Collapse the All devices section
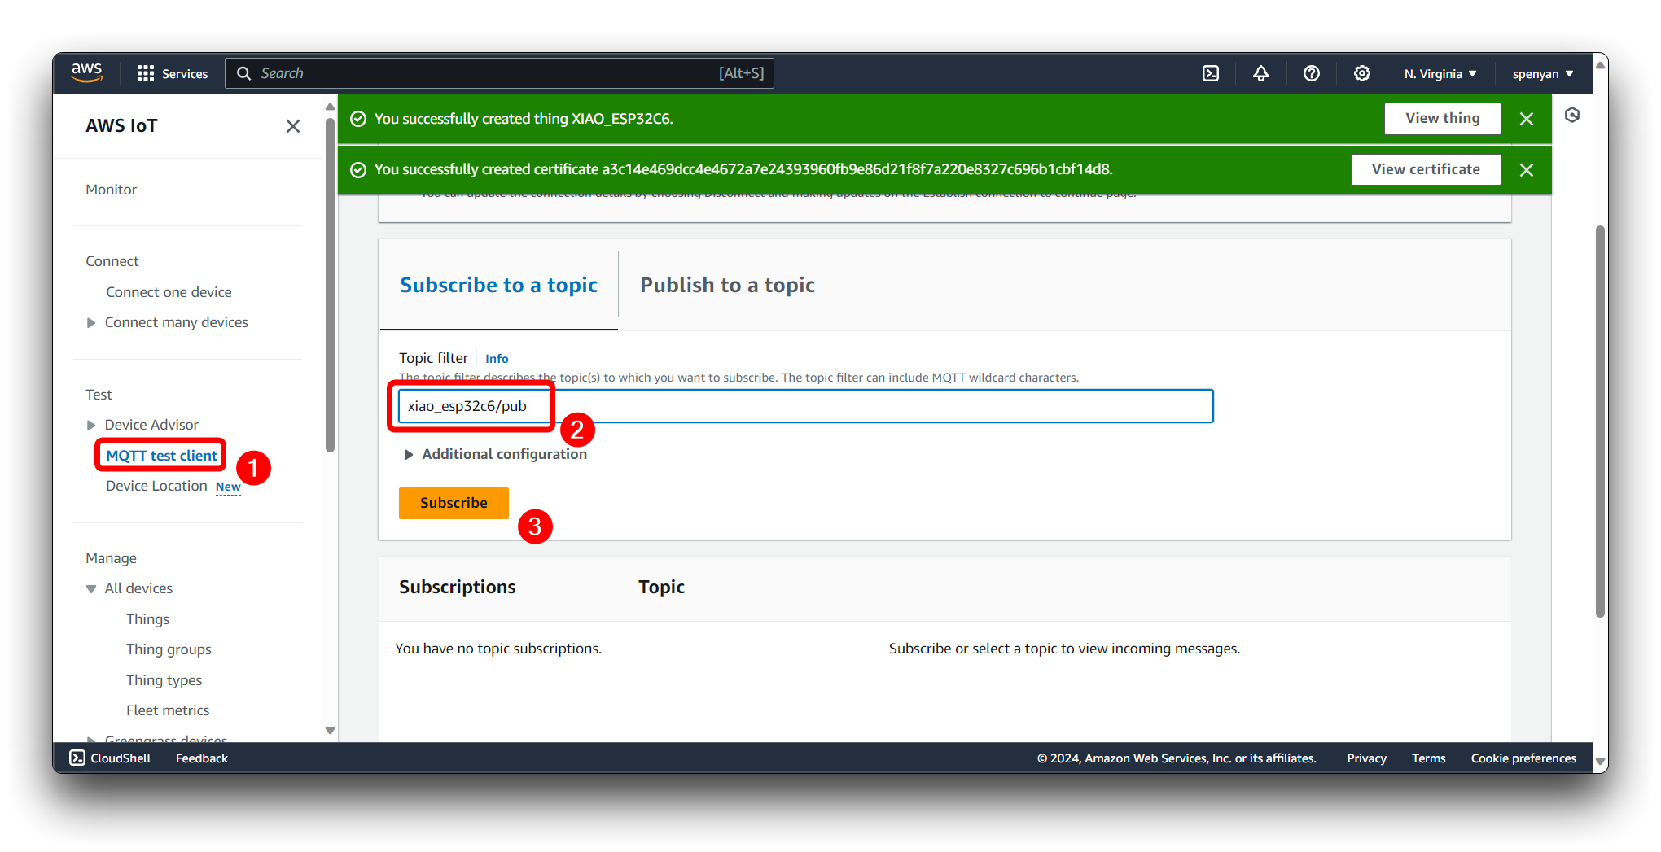Screen dimensions: 1661x852 [x=91, y=589]
